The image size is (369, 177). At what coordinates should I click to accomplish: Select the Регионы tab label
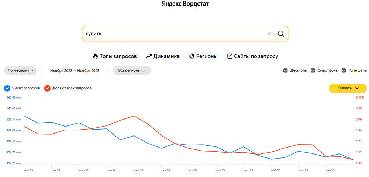(x=207, y=56)
